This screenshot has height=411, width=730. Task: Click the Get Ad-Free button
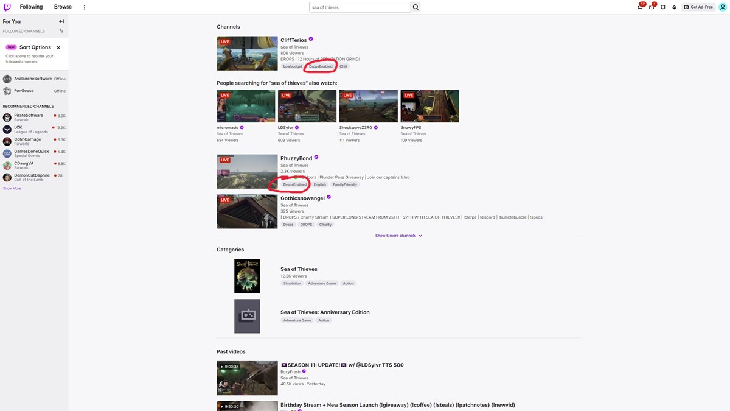(698, 7)
